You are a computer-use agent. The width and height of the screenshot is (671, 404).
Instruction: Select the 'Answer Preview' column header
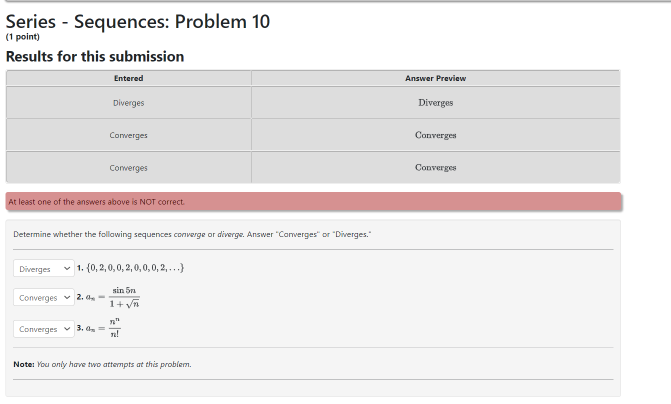tap(435, 78)
